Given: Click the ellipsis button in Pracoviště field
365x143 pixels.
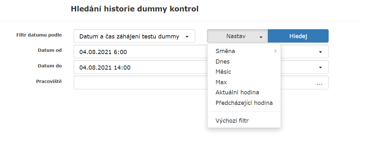Looking at the screenshot, I should pos(319,83).
